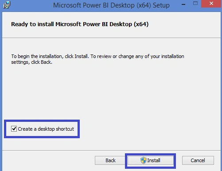Click the Cancel button label
The height and width of the screenshot is (171, 222).
(198, 160)
